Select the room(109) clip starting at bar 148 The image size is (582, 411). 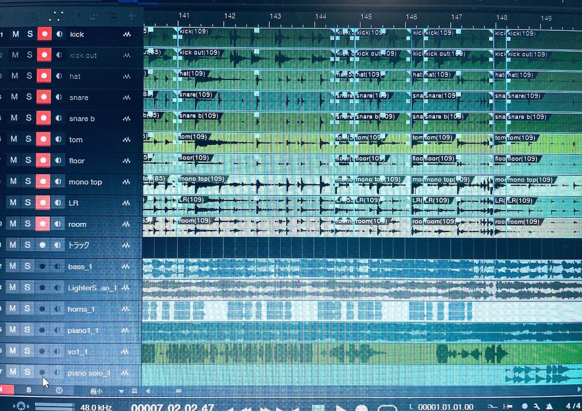click(x=544, y=227)
